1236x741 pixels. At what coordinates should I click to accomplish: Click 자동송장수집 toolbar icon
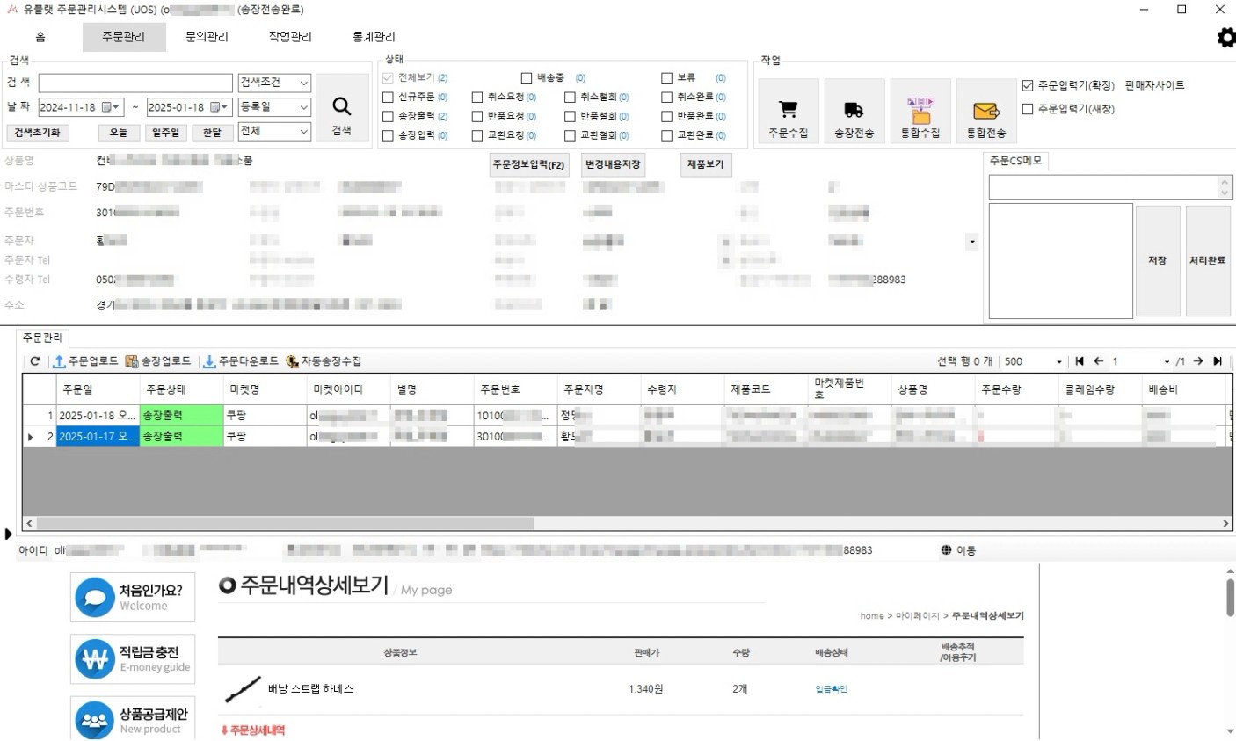coord(292,361)
